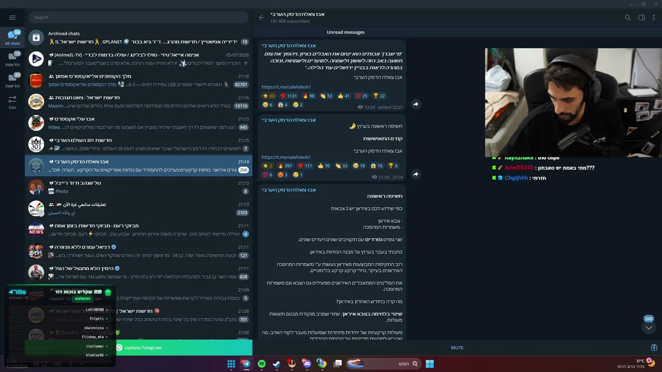Open חדשות ישראל - צאט תגובות chat
Screen dimensions: 662x372
pos(139,102)
